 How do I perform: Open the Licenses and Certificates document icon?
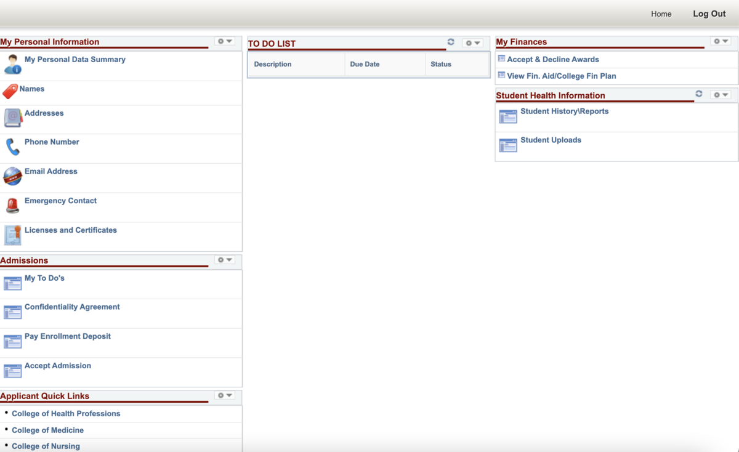click(12, 235)
